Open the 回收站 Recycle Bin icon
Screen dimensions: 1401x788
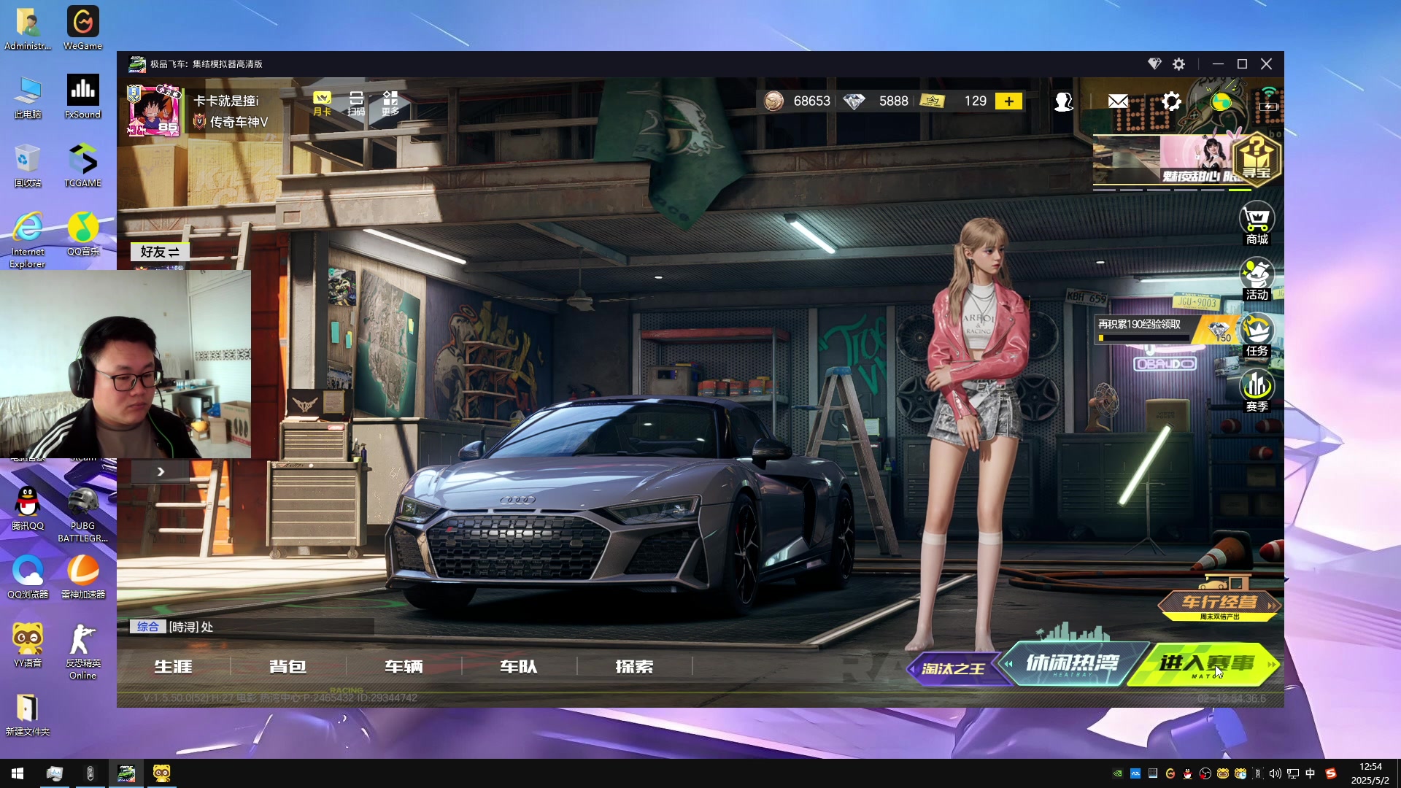coord(28,165)
